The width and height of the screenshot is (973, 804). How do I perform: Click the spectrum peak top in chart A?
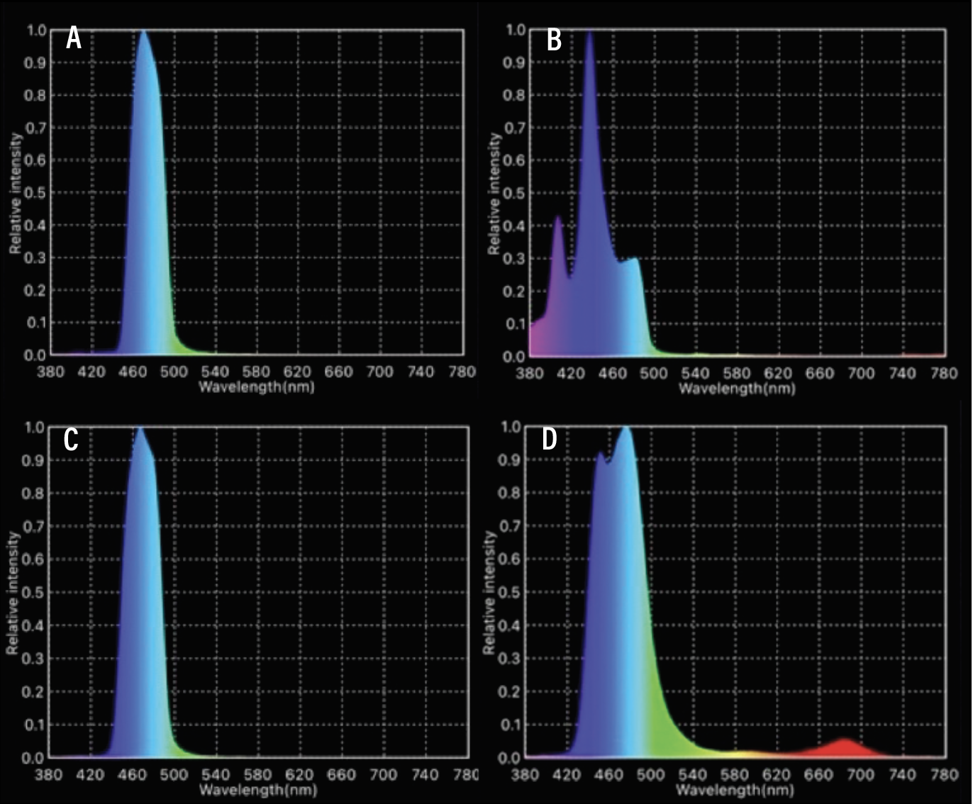(x=144, y=35)
